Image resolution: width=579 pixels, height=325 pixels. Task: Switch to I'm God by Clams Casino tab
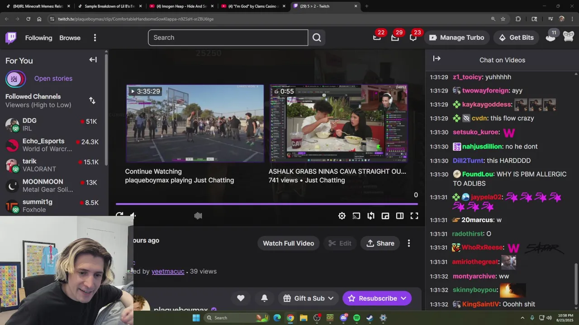253,6
